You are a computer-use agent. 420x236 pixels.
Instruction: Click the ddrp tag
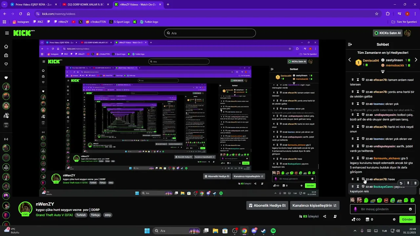point(108,215)
